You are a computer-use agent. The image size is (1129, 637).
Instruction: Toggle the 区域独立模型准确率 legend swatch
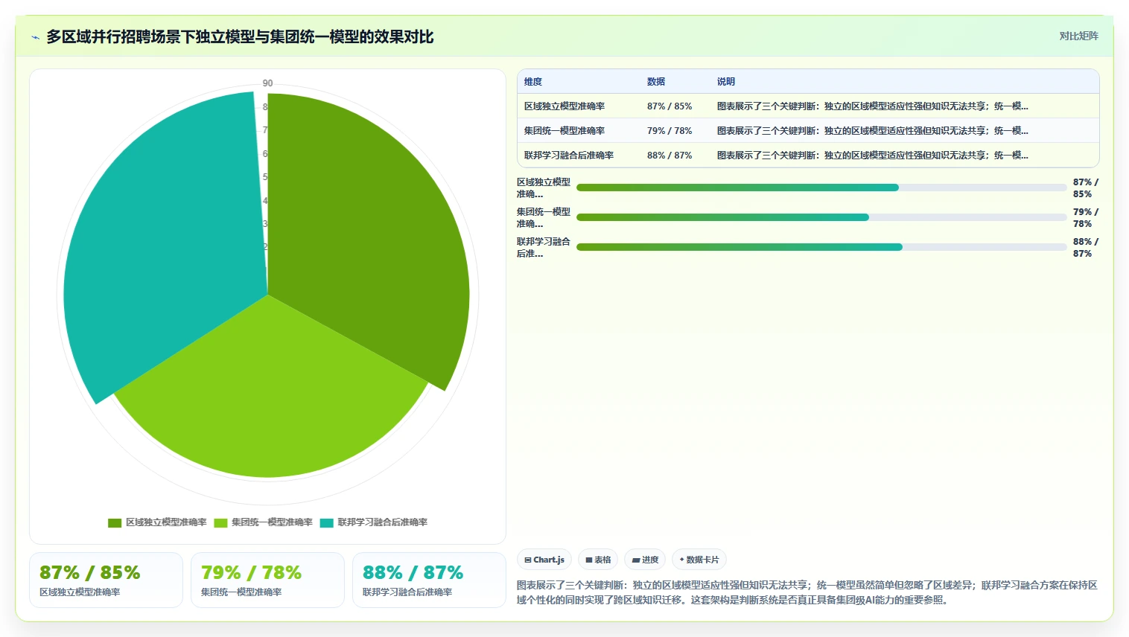[x=115, y=523]
